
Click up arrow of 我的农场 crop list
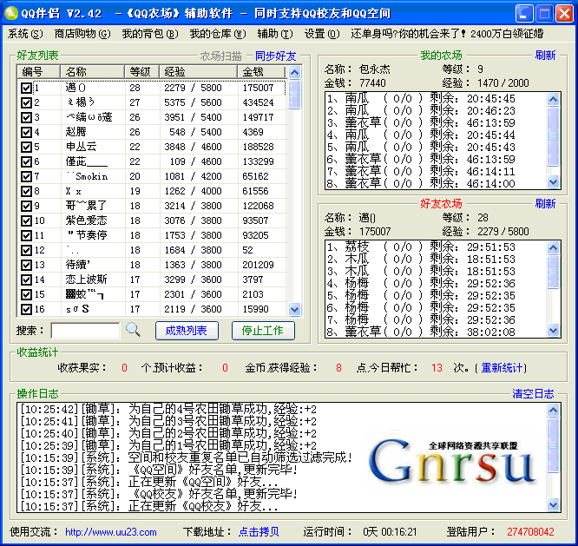553,100
